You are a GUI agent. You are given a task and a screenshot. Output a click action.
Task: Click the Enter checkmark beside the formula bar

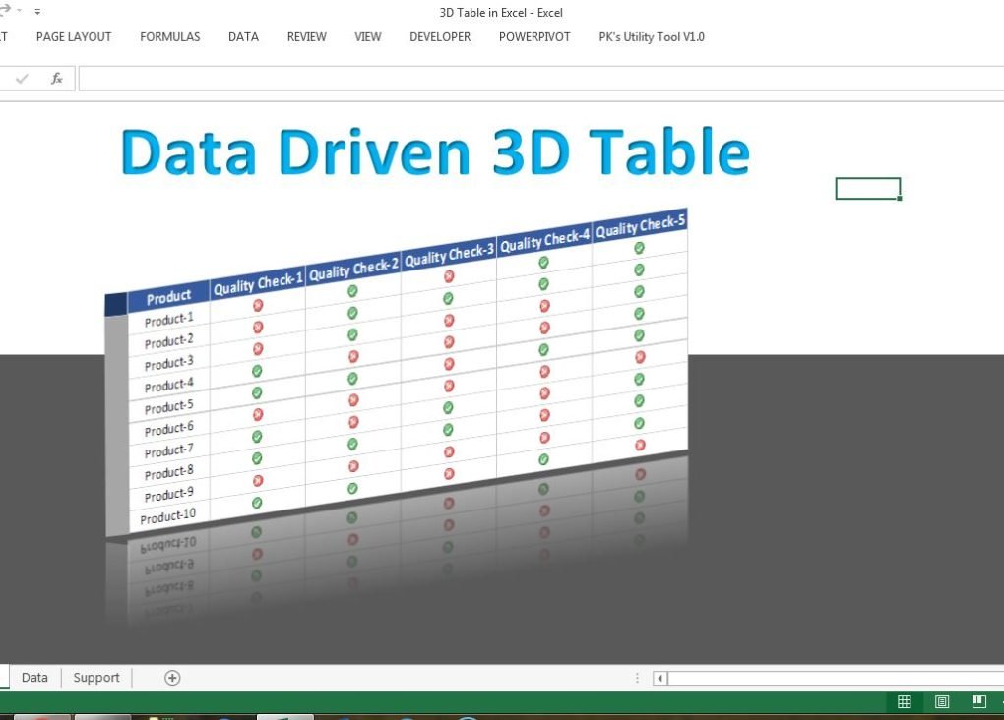tap(22, 78)
